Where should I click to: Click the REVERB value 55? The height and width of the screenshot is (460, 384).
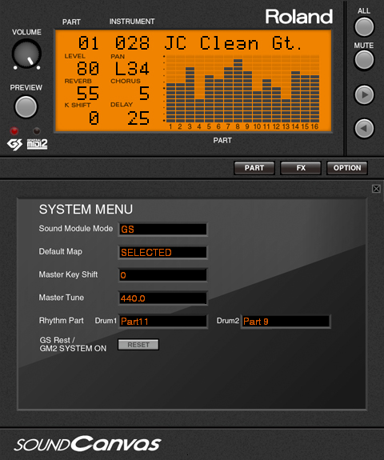click(88, 94)
